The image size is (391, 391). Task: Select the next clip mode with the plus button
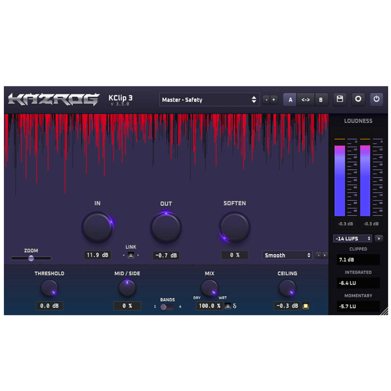[x=325, y=255]
